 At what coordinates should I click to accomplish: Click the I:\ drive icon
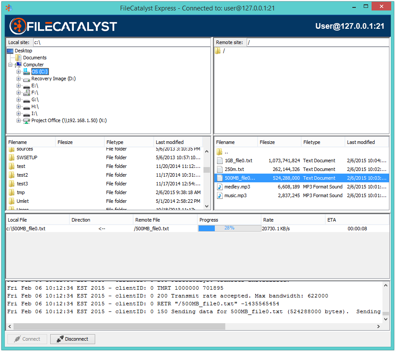(x=27, y=114)
